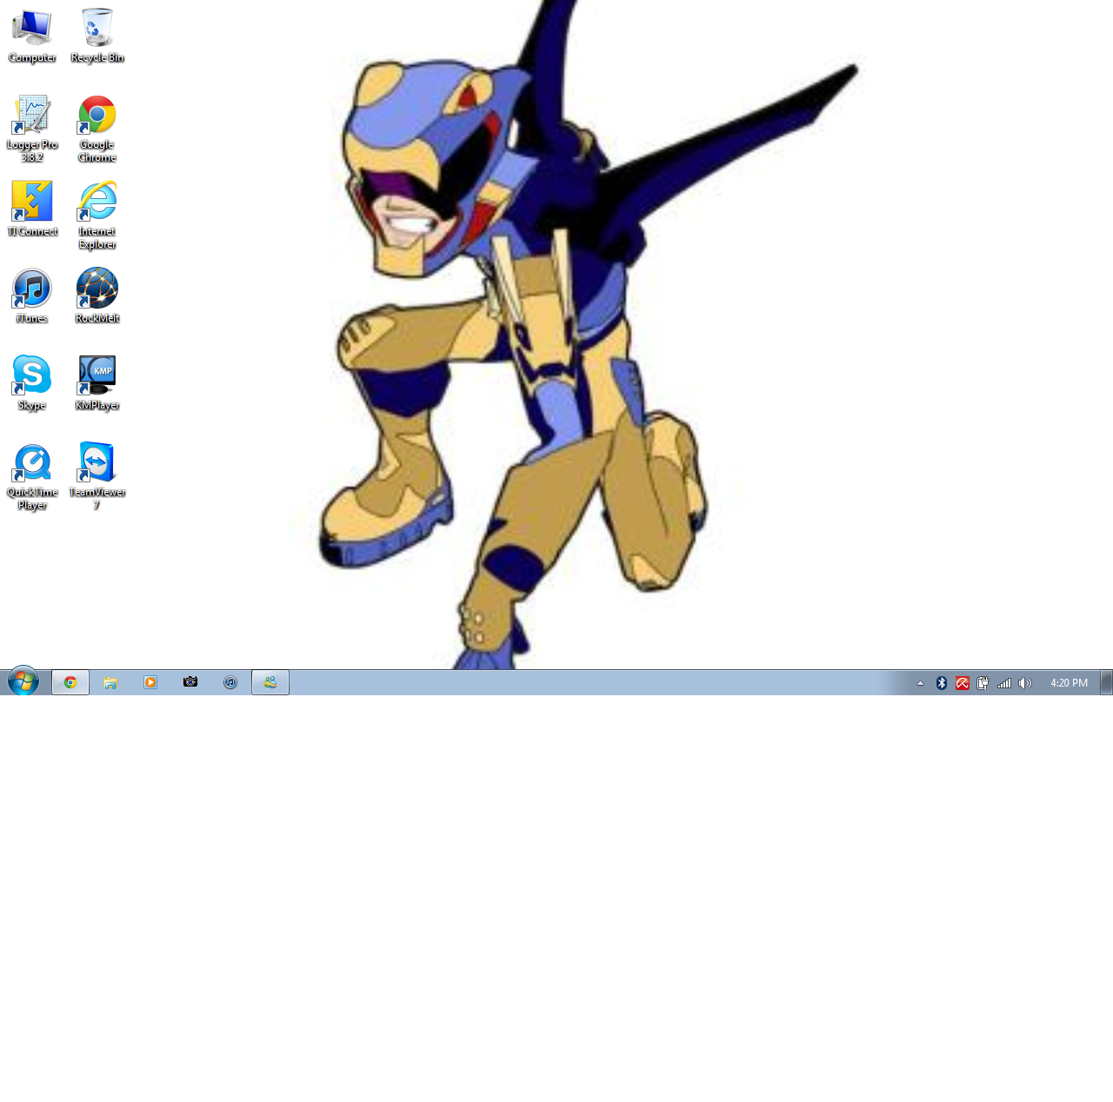Launch iTunes from the desktop

32,287
